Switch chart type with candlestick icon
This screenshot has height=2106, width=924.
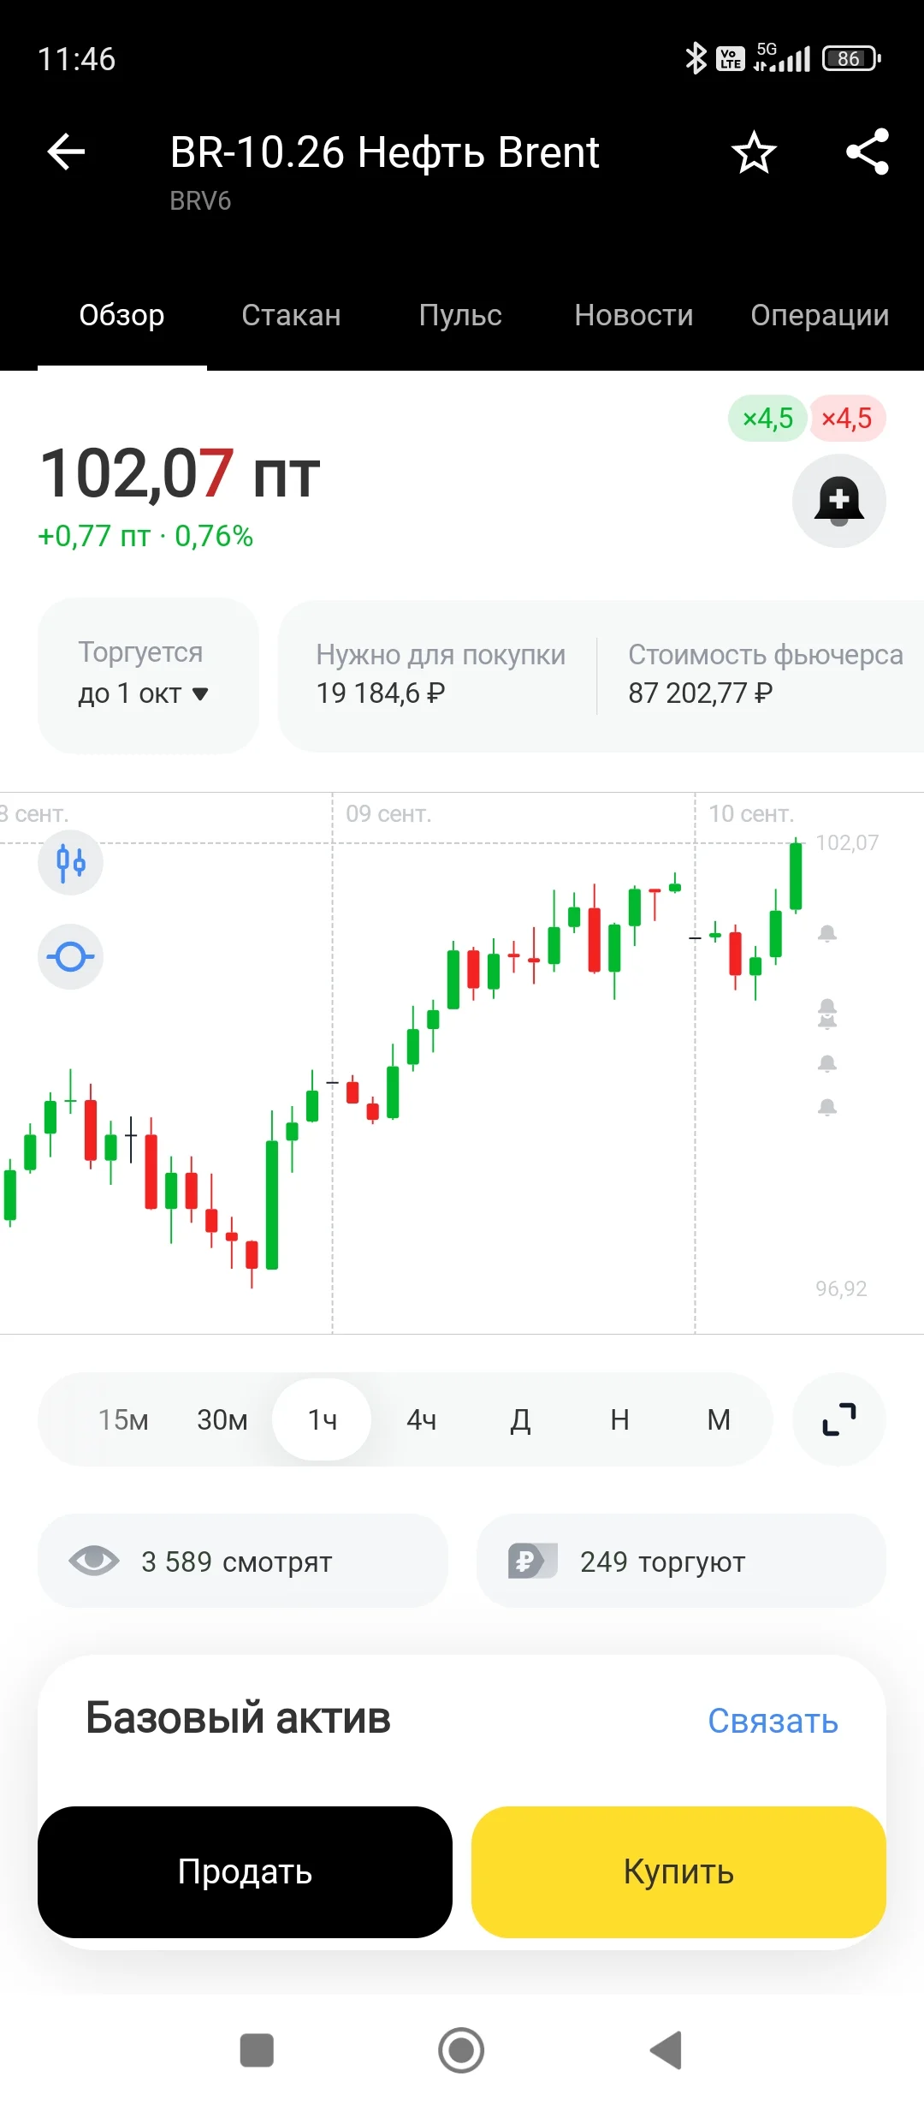[71, 862]
